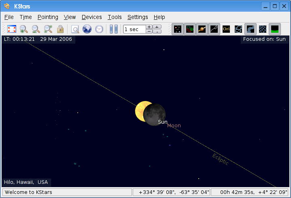Toggle deep sky objects display

point(190,29)
